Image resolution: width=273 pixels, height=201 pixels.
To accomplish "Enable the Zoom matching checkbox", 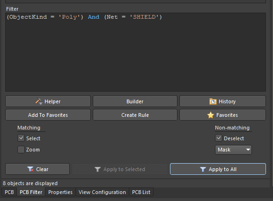I will tap(21, 150).
